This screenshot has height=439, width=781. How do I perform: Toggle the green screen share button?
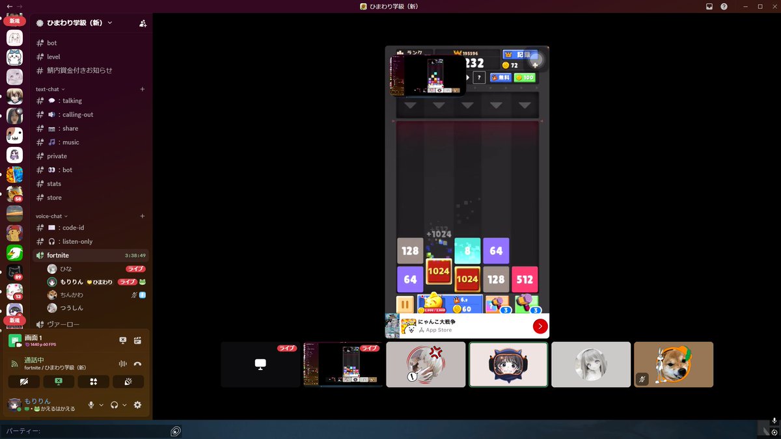[59, 382]
